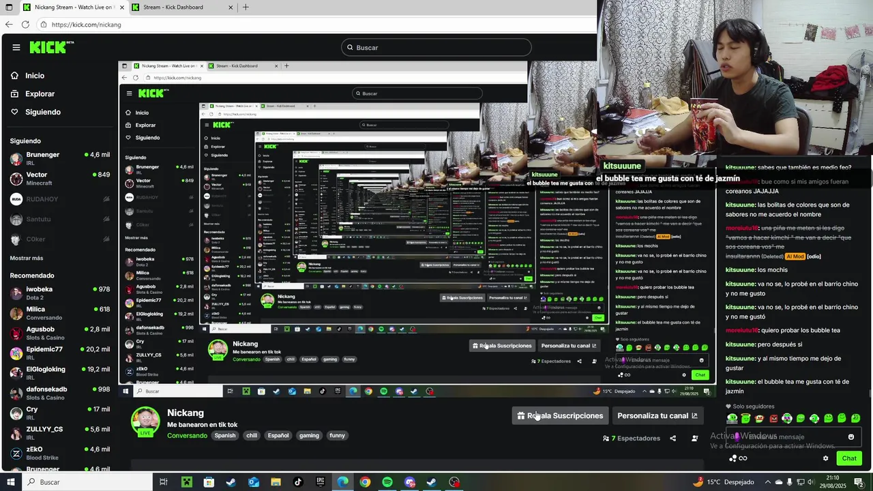The height and width of the screenshot is (491, 873).
Task: Open chat settings gear icon
Action: 825,459
